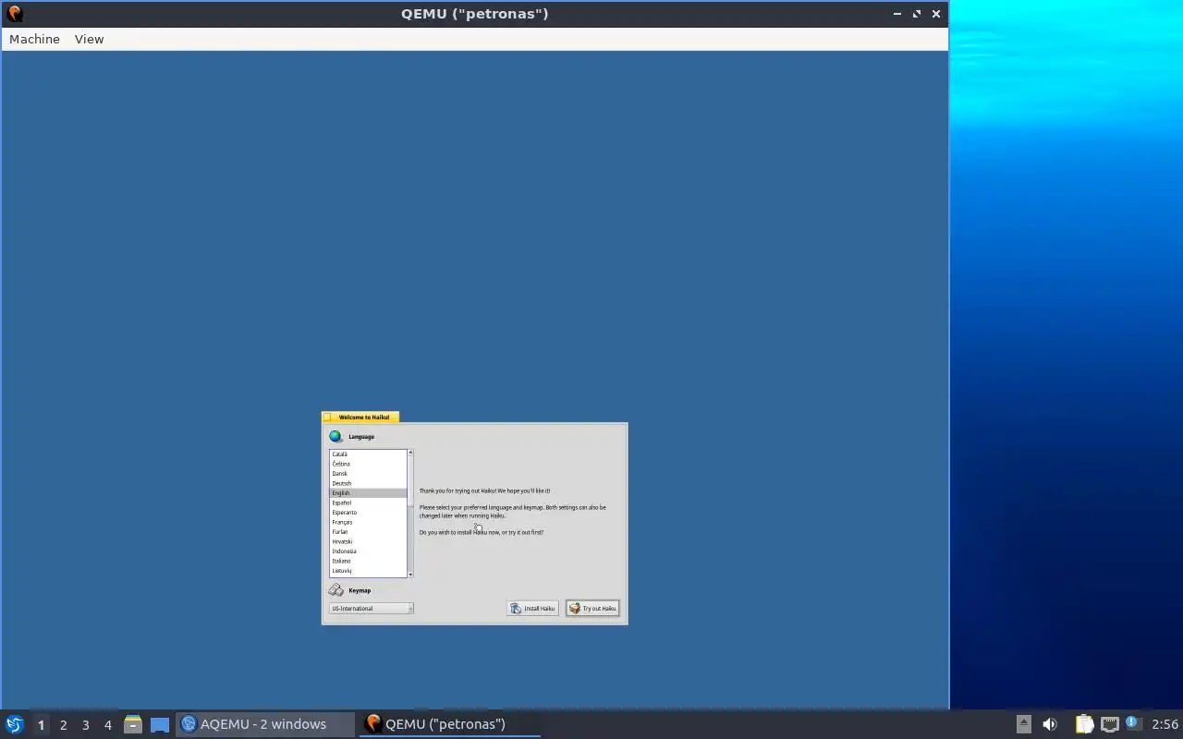This screenshot has width=1183, height=739.
Task: Minimize the QEMU window
Action: (x=896, y=14)
